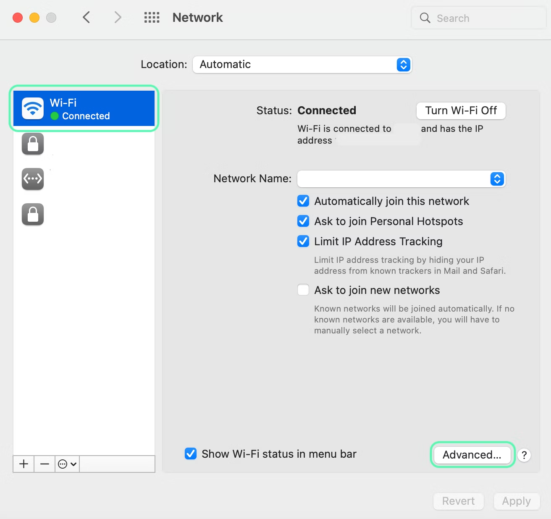Select the Wi-Fi service in the sidebar
The height and width of the screenshot is (519, 551).
(x=83, y=108)
